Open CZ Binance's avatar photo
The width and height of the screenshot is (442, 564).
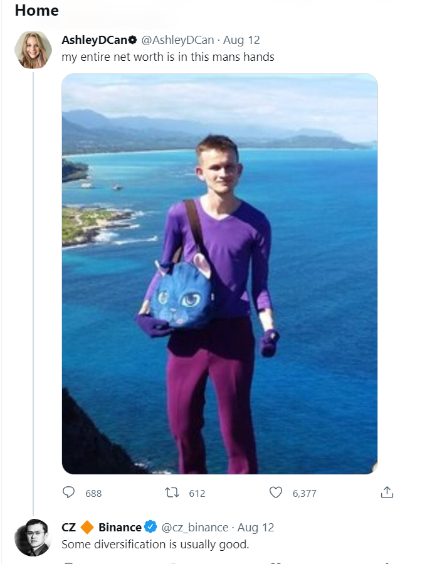click(33, 538)
